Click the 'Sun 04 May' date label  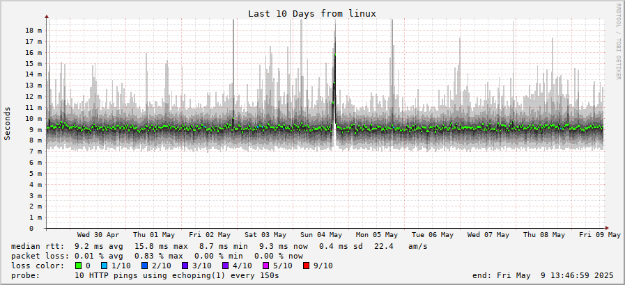tap(321, 235)
